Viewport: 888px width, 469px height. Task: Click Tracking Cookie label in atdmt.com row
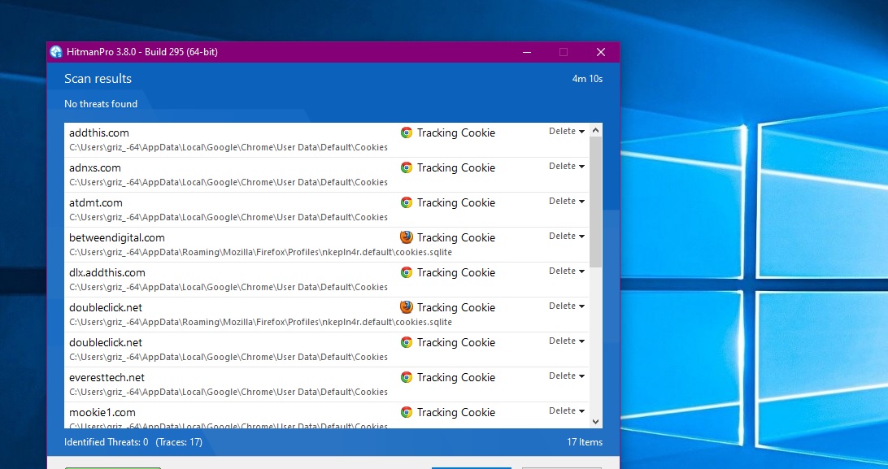pos(456,202)
